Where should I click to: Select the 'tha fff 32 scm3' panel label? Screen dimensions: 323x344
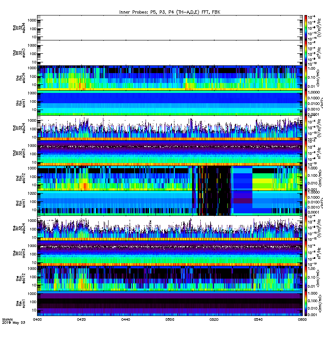point(19,53)
